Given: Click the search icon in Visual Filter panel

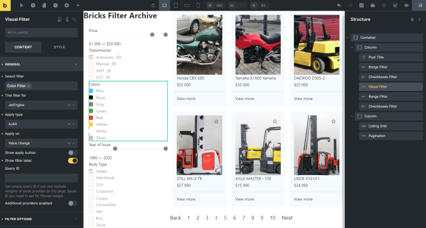Looking at the screenshot, I should [74, 19].
